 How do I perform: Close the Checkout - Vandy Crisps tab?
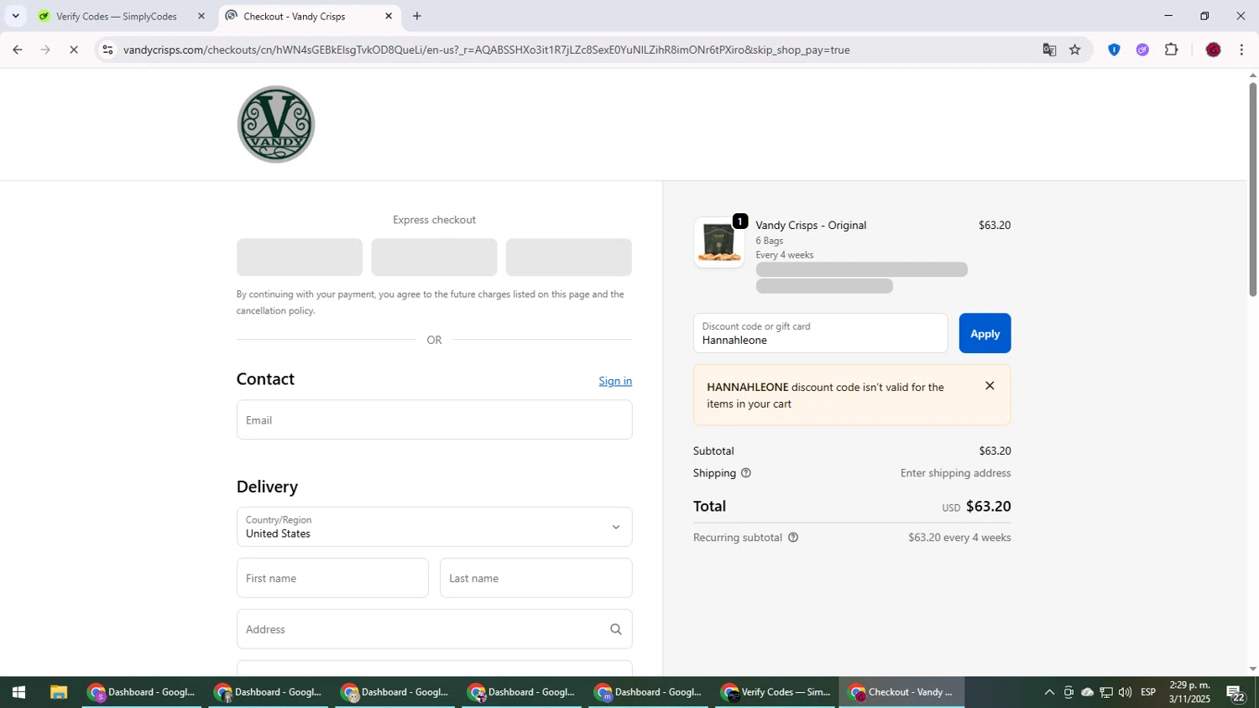pos(389,16)
